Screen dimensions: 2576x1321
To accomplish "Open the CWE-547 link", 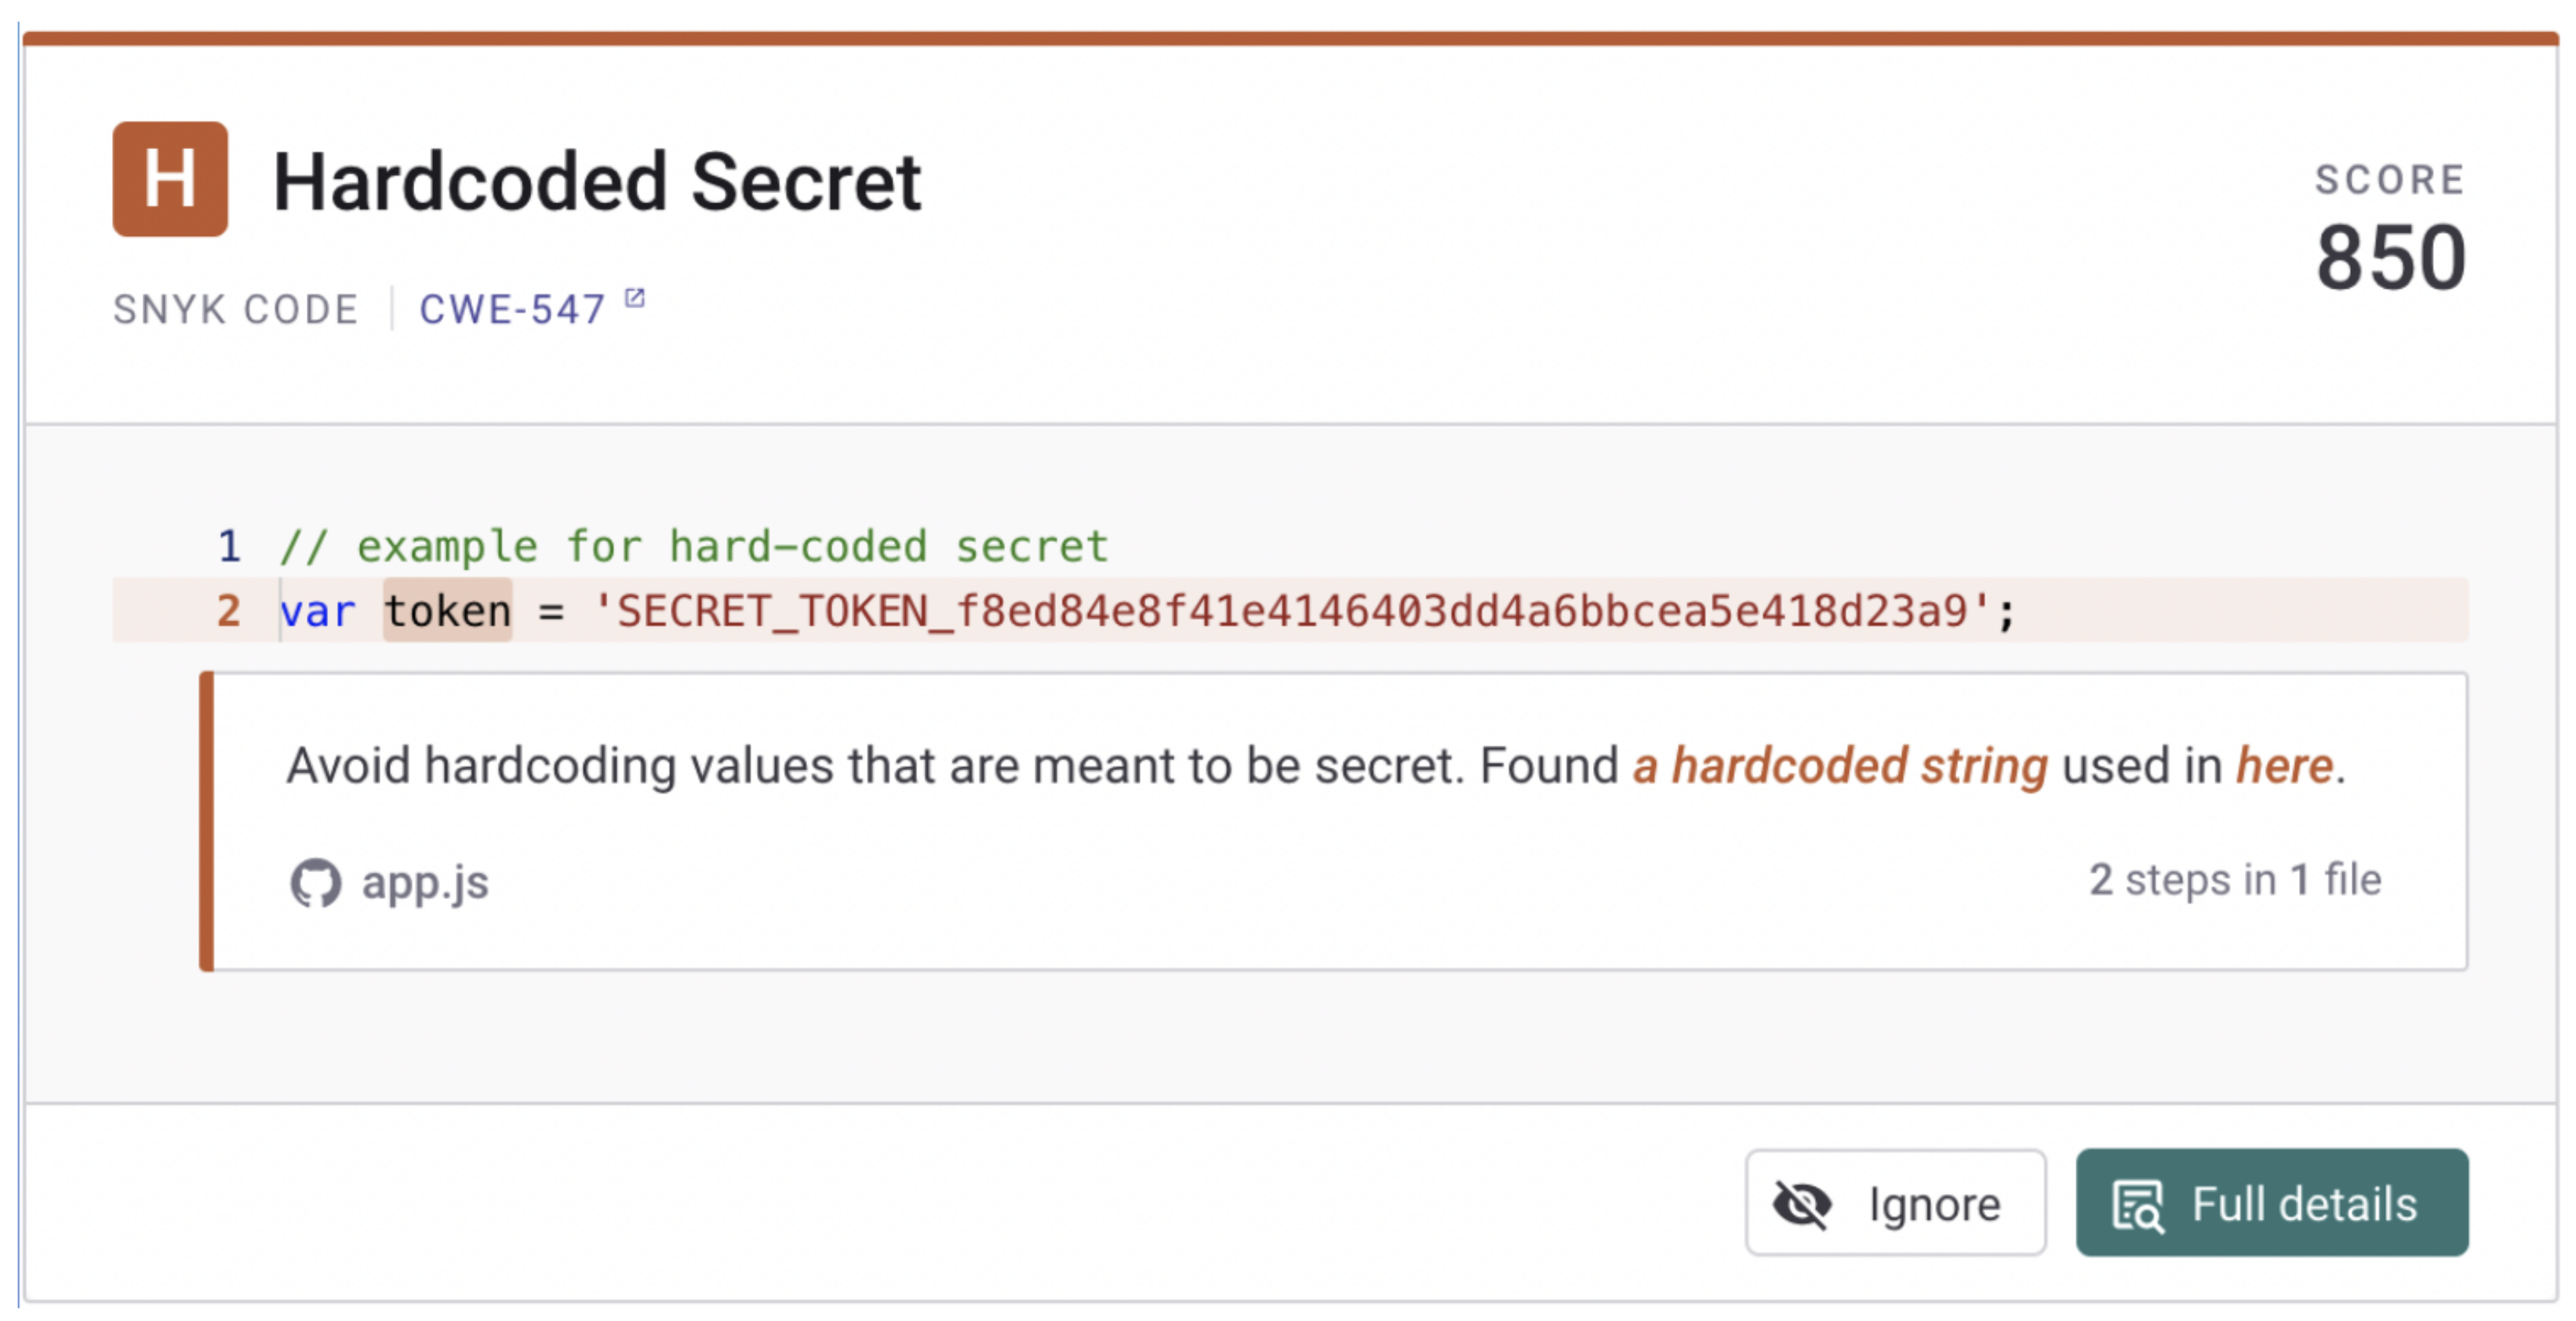I will coord(512,310).
